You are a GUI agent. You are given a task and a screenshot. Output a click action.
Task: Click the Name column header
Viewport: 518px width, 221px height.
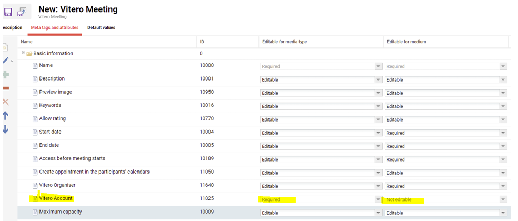[27, 42]
